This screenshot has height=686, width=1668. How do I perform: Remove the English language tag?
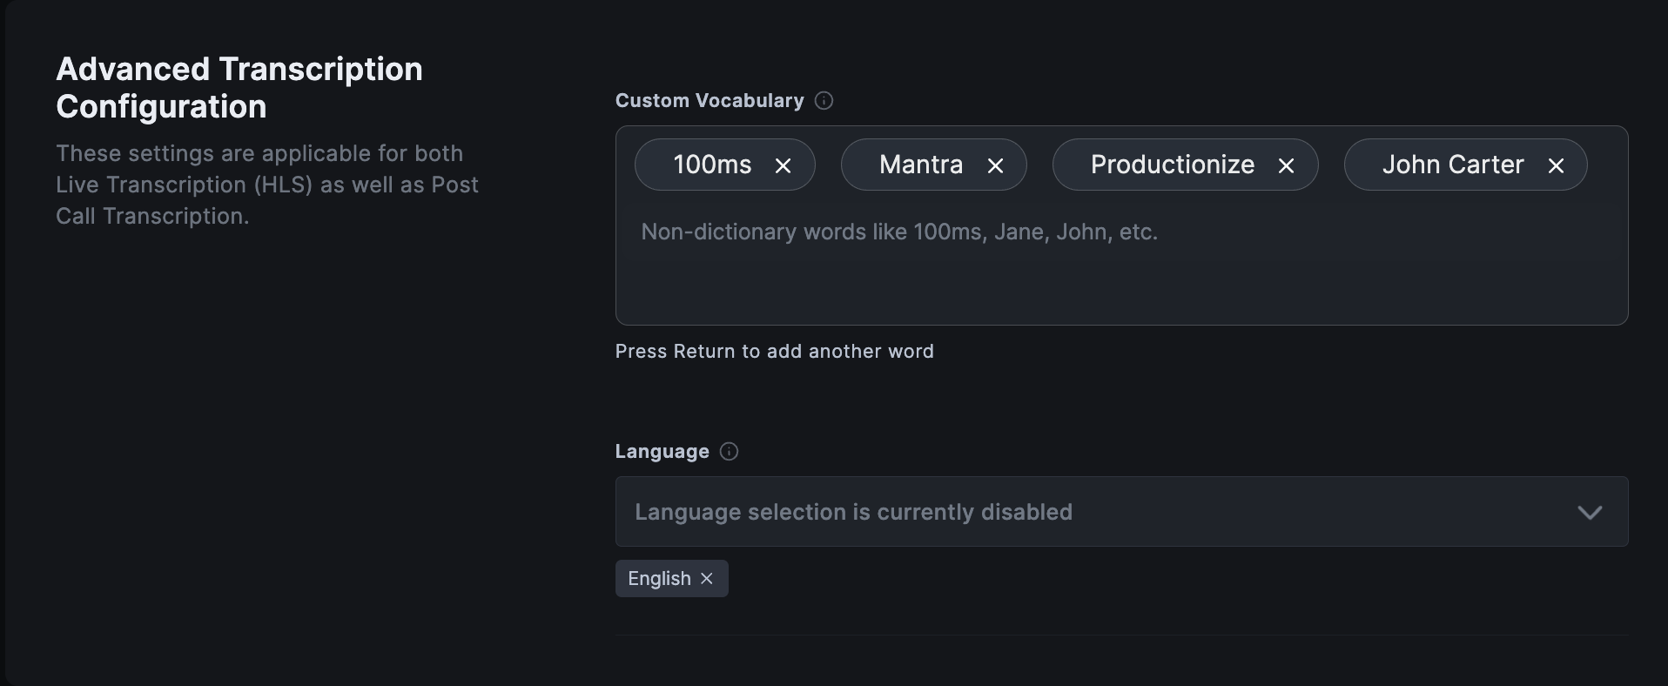707,579
